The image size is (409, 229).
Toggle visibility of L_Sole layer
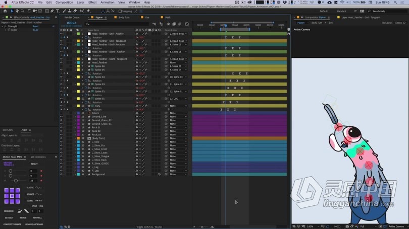(x=61, y=142)
